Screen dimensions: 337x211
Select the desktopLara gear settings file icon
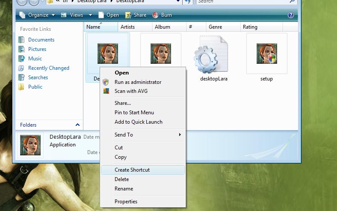[210, 54]
